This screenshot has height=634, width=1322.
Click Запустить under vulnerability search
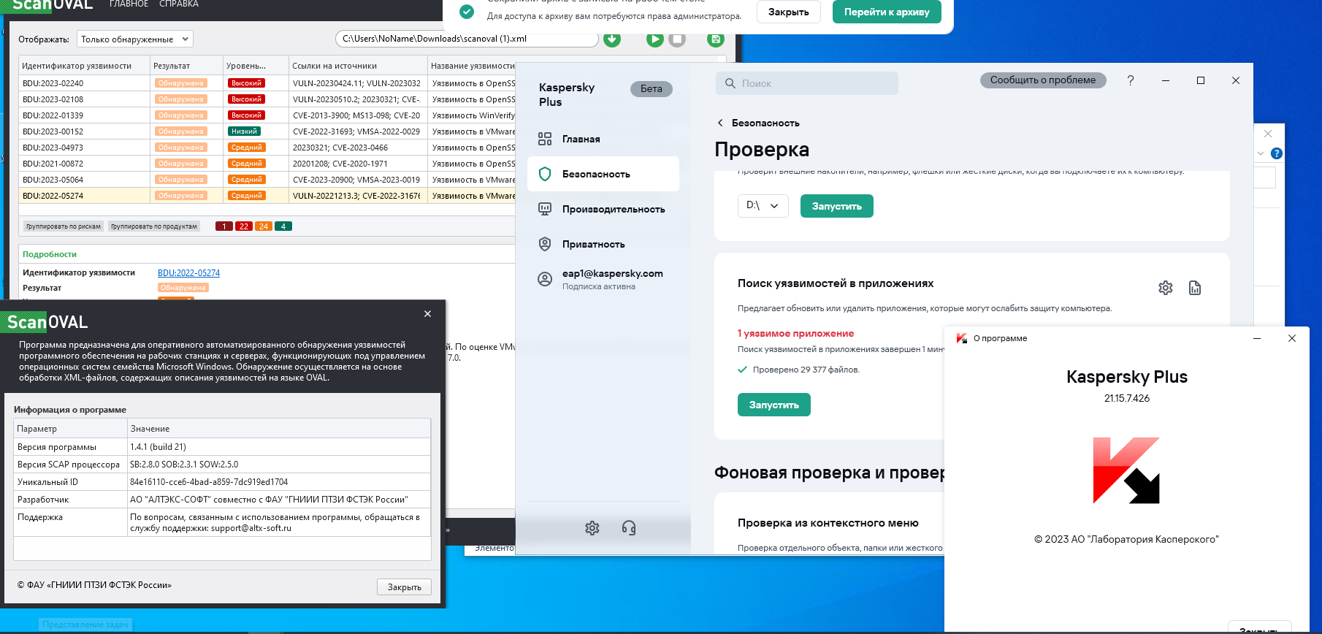coord(774,405)
